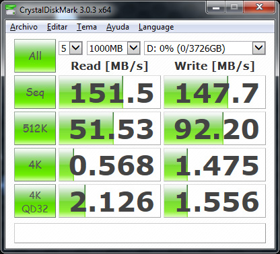
Task: Minimize the CrystalDiskMark window
Action: tap(216, 7)
